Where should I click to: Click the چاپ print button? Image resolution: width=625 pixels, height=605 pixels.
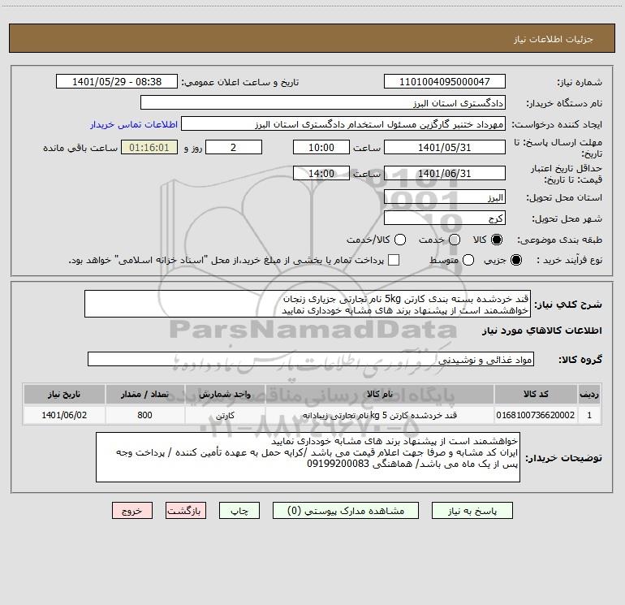tap(239, 511)
